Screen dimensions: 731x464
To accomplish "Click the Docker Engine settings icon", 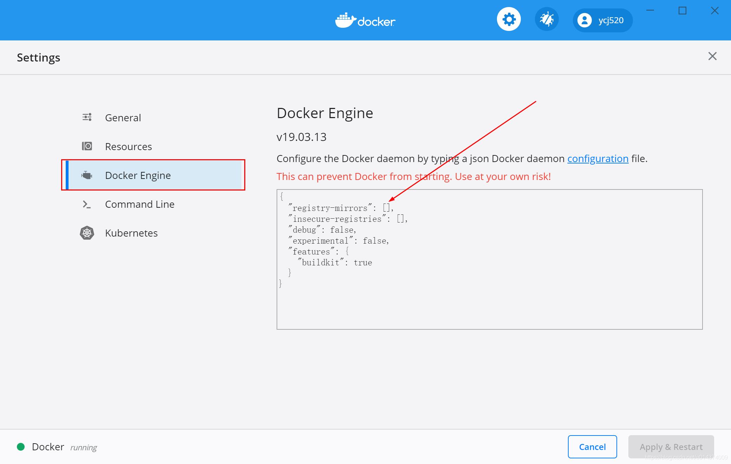I will coord(87,175).
